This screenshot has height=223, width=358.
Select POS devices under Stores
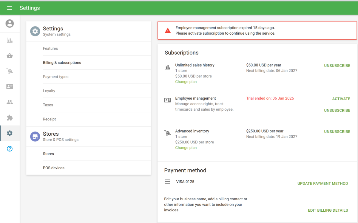(54, 168)
